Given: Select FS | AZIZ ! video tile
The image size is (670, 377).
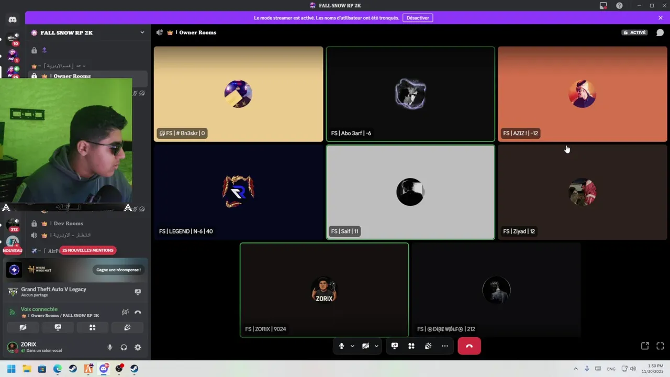Looking at the screenshot, I should click(583, 94).
